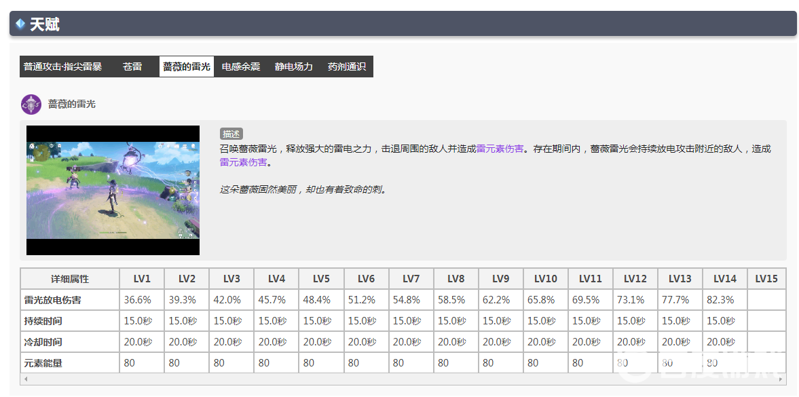Click the 元素能量 row label
799x397 pixels.
point(43,363)
